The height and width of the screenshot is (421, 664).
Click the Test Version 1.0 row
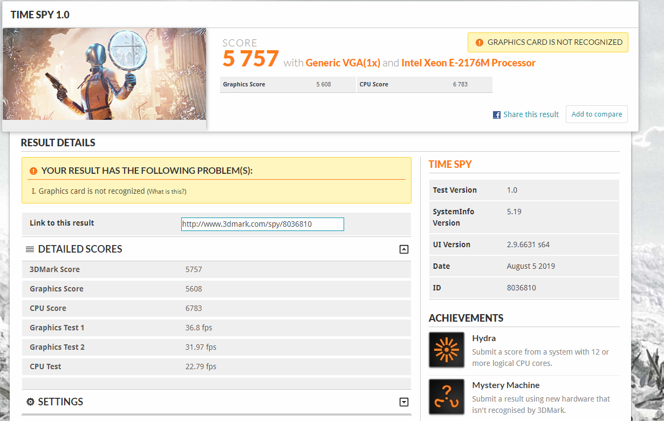coord(524,190)
